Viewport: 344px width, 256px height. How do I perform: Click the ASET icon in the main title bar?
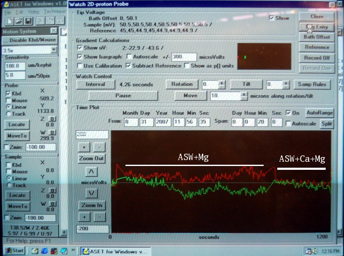click(x=6, y=4)
